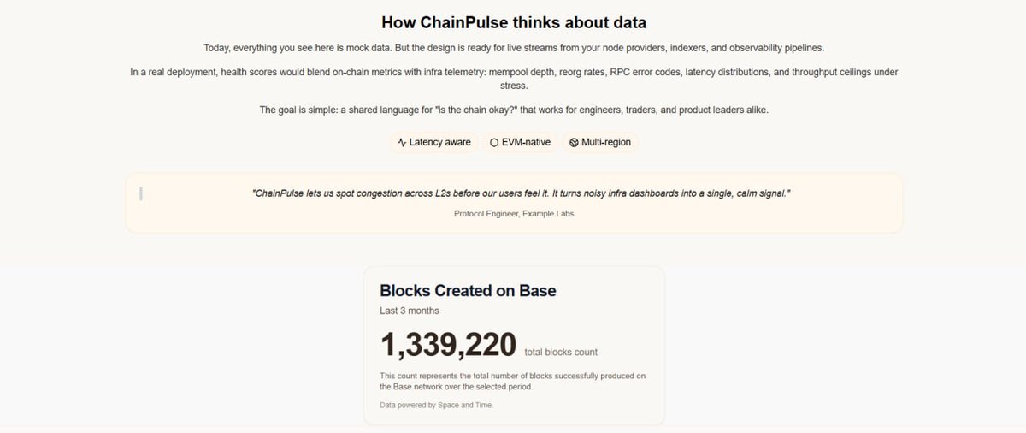Click the ChainPulse testimonial quote text
1026x433 pixels.
pyautogui.click(x=522, y=194)
